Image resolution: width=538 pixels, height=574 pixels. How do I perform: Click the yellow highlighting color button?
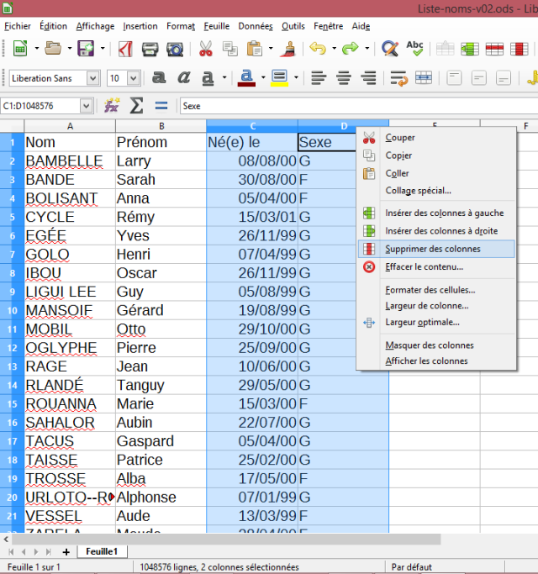tap(279, 78)
